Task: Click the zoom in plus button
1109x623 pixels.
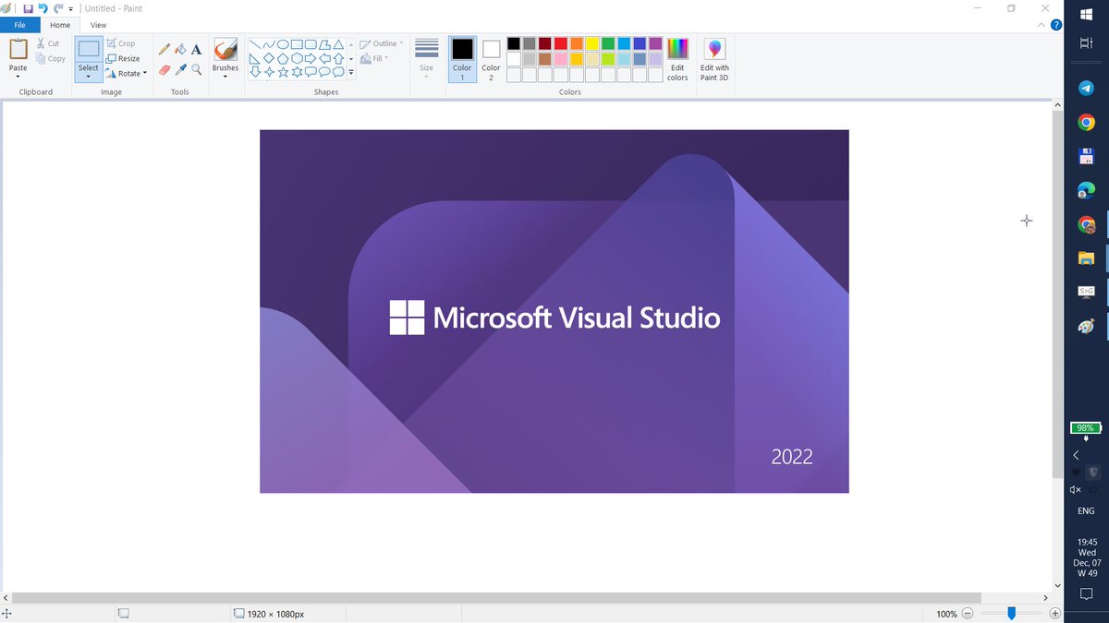Action: tap(1054, 614)
